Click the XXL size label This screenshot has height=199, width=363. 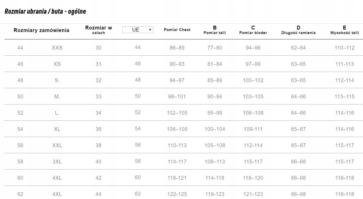[57, 145]
